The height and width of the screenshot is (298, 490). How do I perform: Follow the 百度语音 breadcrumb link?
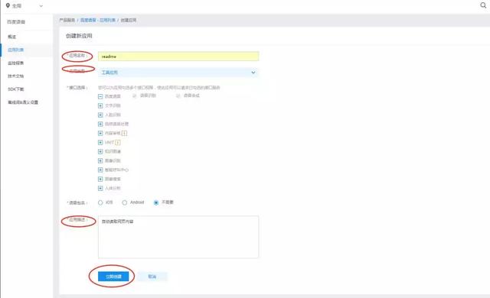[x=88, y=20]
